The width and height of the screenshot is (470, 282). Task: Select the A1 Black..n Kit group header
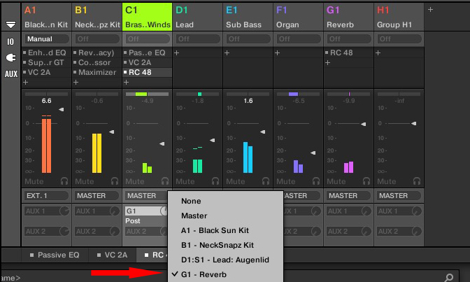(x=46, y=17)
